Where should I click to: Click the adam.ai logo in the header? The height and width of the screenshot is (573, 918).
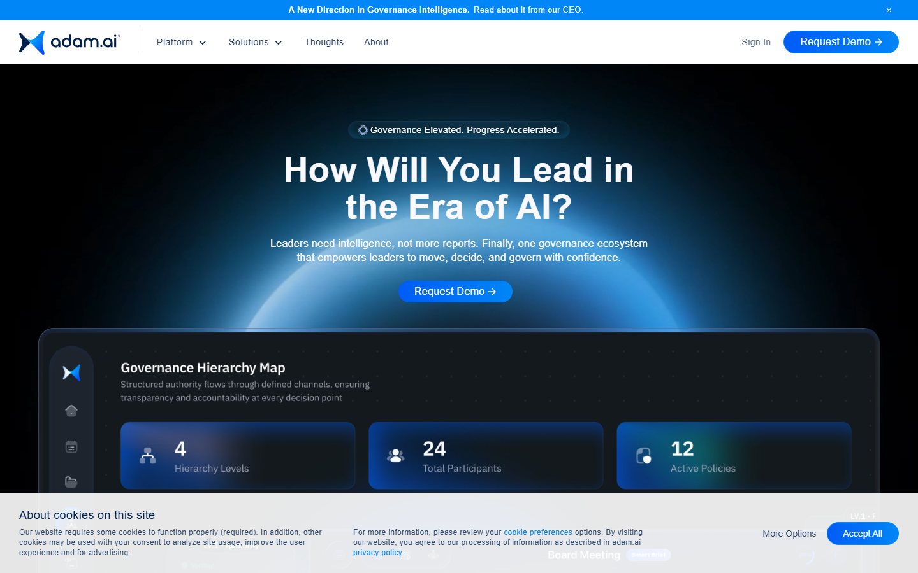click(x=69, y=42)
